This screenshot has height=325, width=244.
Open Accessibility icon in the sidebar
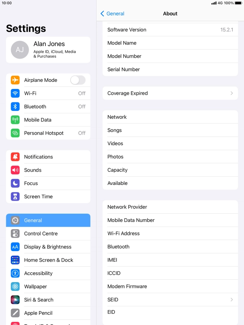[x=15, y=273]
